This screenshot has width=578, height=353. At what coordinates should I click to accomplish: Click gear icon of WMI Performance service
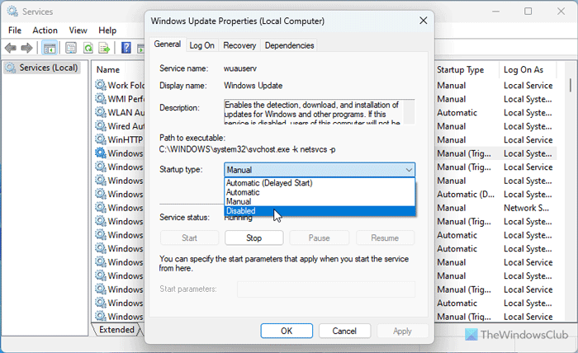tap(101, 99)
